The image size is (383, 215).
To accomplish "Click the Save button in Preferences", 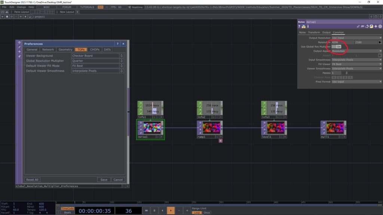I will tap(104, 180).
